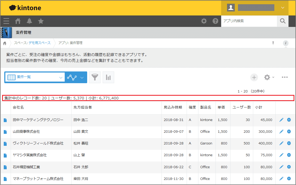Click the 2018-11-30 date cell
The width and height of the screenshot is (296, 185).
[x=174, y=179]
